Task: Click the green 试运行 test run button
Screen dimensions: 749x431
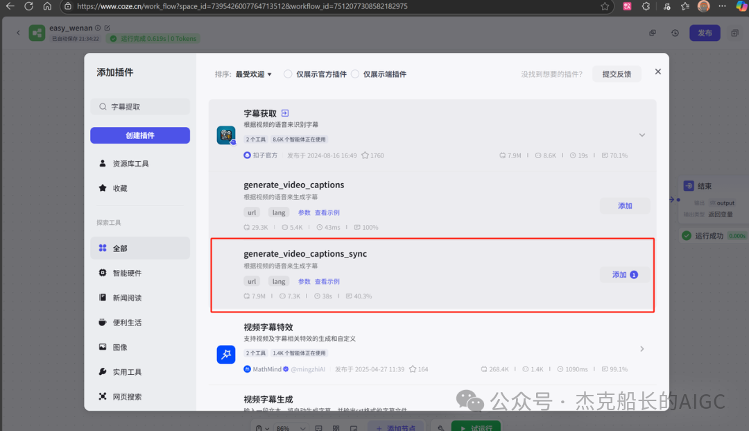Action: click(476, 427)
